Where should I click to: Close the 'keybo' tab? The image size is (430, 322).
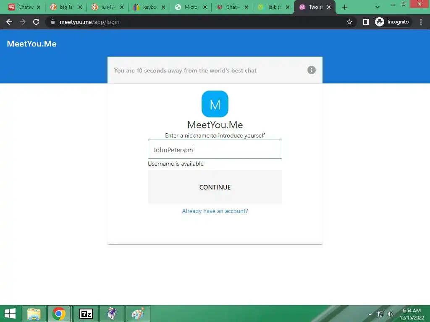click(x=163, y=7)
